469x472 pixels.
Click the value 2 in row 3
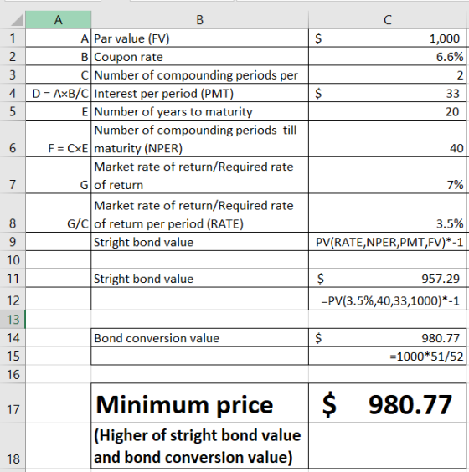click(x=388, y=75)
